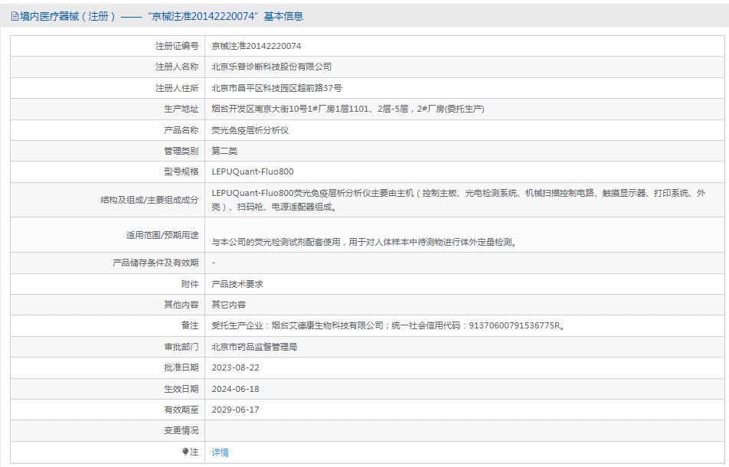
Task: Click the 适用范围/预期用途 description text
Action: (x=364, y=242)
